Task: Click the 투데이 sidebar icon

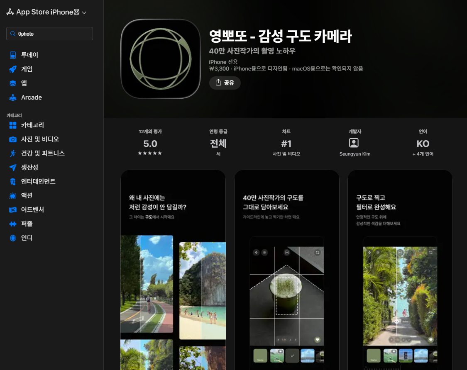Action: (13, 55)
